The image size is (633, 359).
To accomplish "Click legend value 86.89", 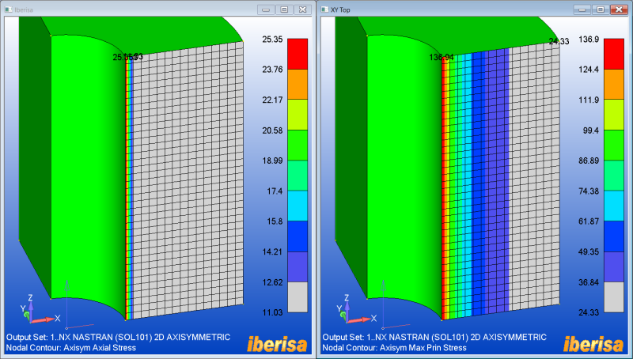I will click(589, 161).
